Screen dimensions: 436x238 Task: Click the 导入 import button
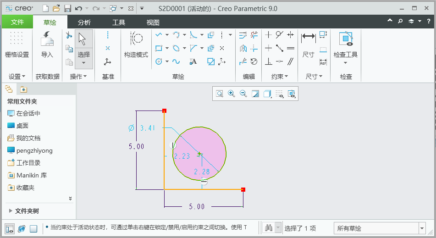coord(47,44)
